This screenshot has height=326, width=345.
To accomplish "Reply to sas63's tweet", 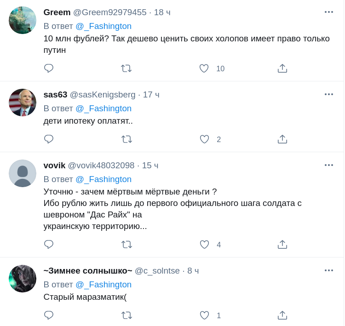I will click(x=49, y=139).
